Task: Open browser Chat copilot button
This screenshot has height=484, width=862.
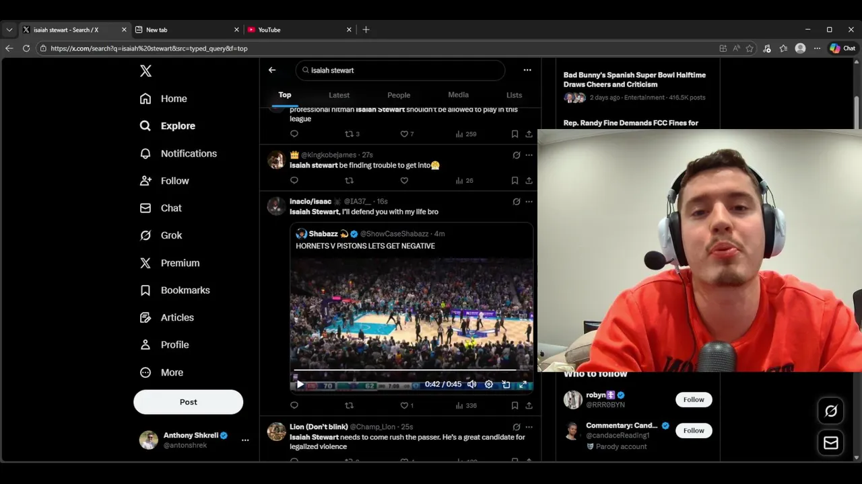Action: click(x=842, y=48)
